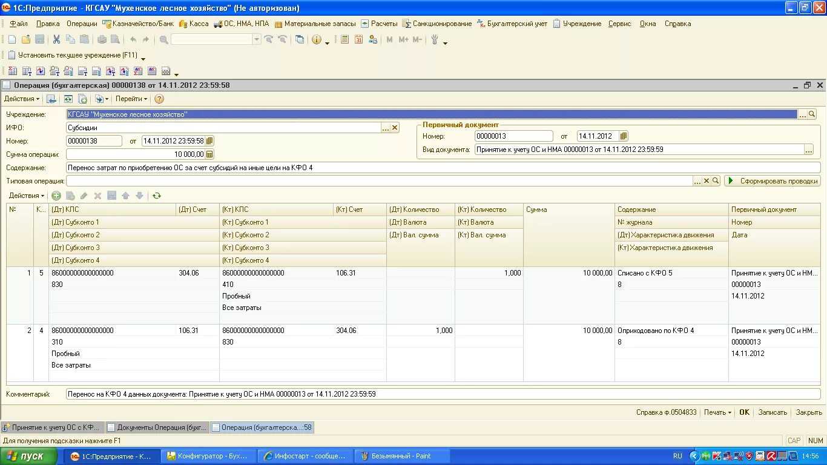
Task: Click the select ellipsis button for ИФО
Action: point(386,128)
